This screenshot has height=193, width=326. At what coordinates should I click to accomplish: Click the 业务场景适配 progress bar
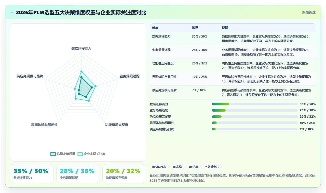[255, 110]
